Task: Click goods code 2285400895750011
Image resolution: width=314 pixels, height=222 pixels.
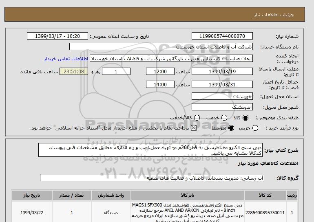Action: coord(265,213)
